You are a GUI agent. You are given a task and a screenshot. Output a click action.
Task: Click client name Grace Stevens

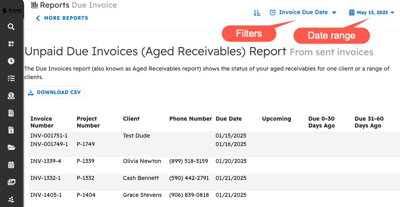142,195
